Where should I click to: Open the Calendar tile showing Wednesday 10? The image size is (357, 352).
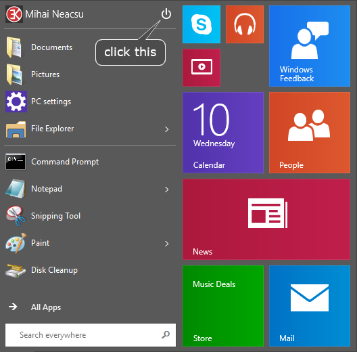tap(223, 133)
